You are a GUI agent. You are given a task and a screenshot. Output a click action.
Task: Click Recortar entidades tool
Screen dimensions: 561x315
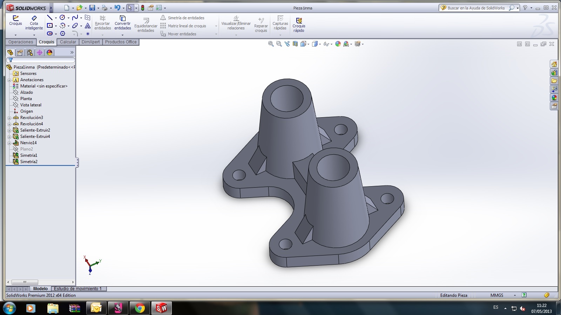102,23
